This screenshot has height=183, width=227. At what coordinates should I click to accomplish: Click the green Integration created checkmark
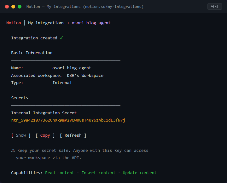pos(61,38)
